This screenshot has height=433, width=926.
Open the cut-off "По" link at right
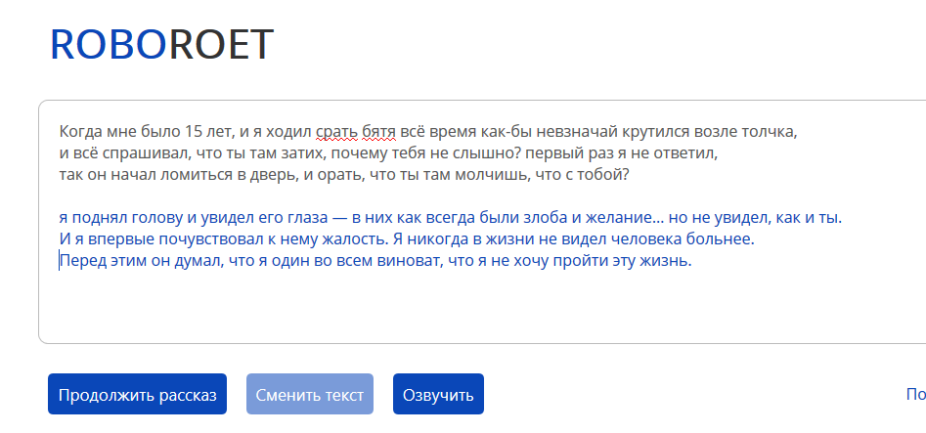coord(915,395)
